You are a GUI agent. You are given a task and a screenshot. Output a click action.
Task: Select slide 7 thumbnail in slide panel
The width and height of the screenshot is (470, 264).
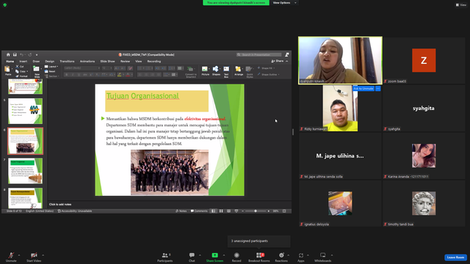coord(25,171)
